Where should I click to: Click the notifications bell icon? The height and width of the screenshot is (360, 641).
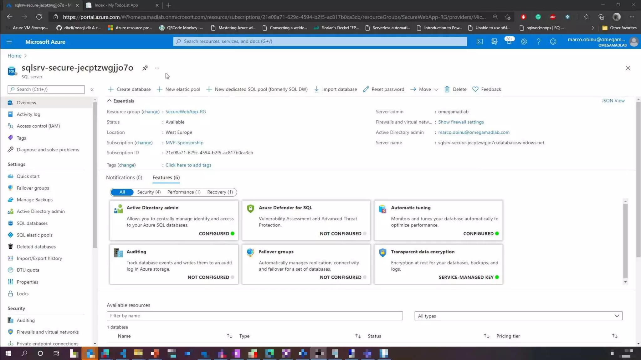tap(509, 42)
